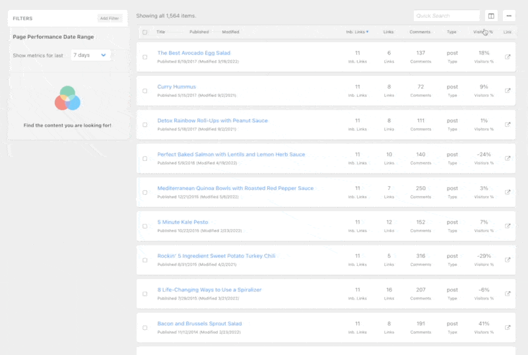The width and height of the screenshot is (528, 355).
Task: Click the 250 comments value for Quinoa Bowls
Action: tap(420, 188)
